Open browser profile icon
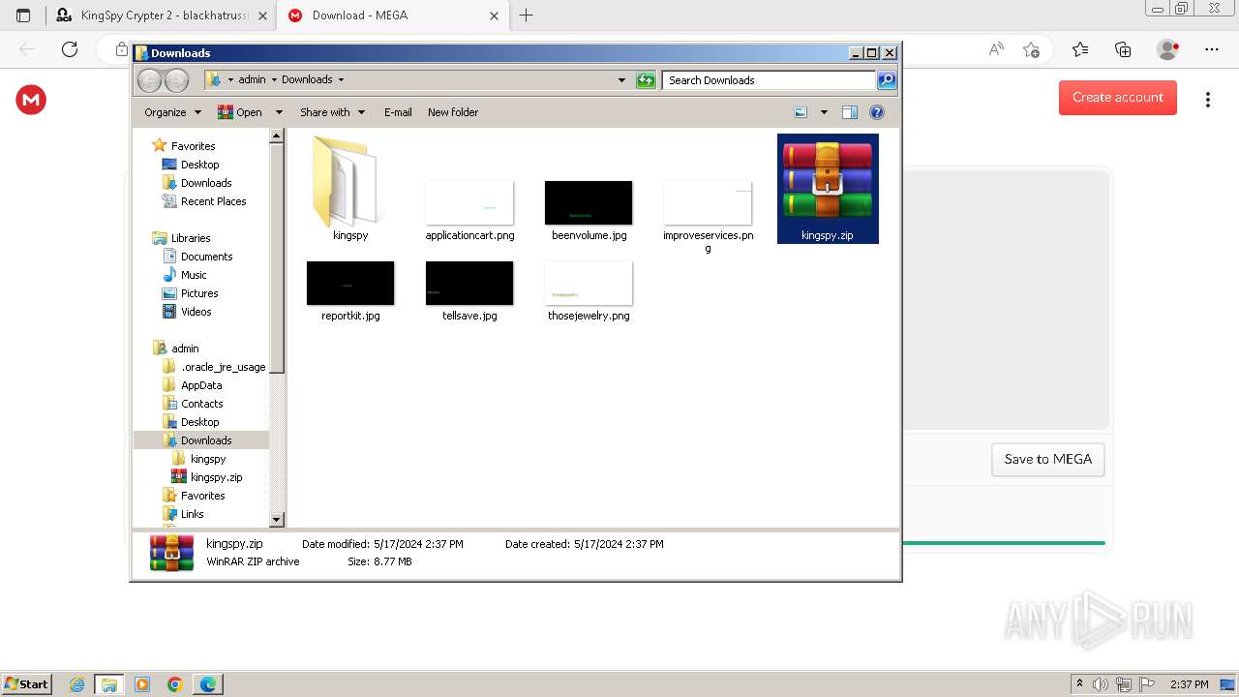 click(1168, 49)
